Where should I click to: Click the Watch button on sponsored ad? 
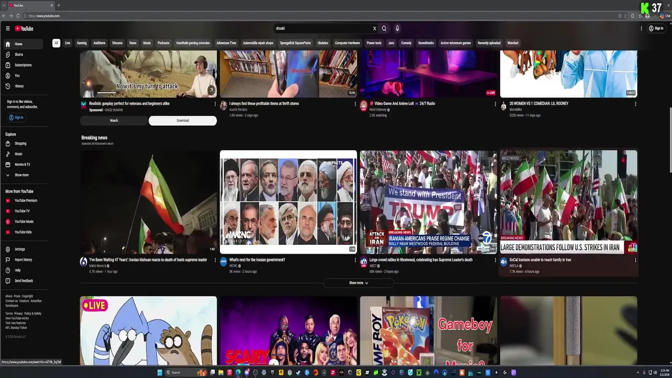click(114, 121)
